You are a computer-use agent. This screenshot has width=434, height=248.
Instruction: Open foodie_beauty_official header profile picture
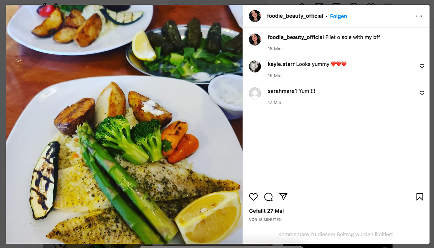click(255, 16)
